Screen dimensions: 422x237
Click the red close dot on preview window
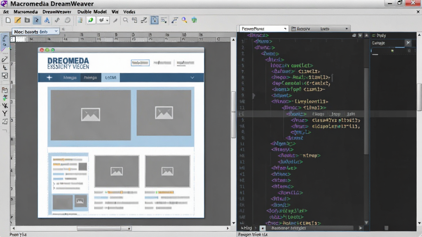42,50
